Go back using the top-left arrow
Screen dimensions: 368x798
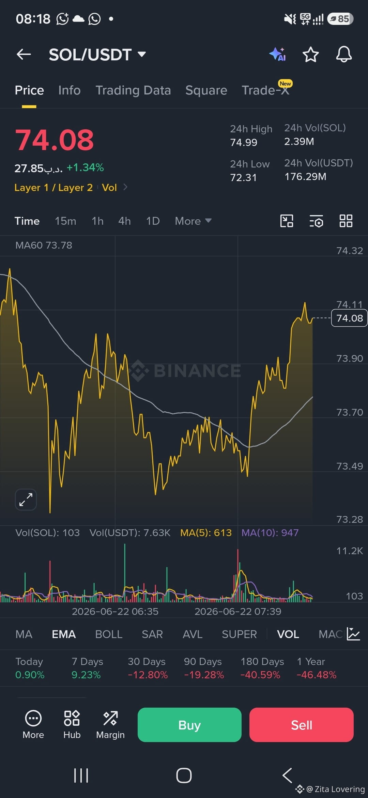(24, 54)
